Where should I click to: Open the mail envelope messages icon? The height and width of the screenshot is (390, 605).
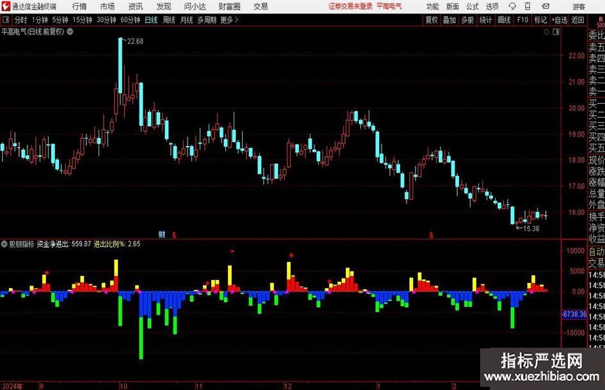(x=545, y=6)
